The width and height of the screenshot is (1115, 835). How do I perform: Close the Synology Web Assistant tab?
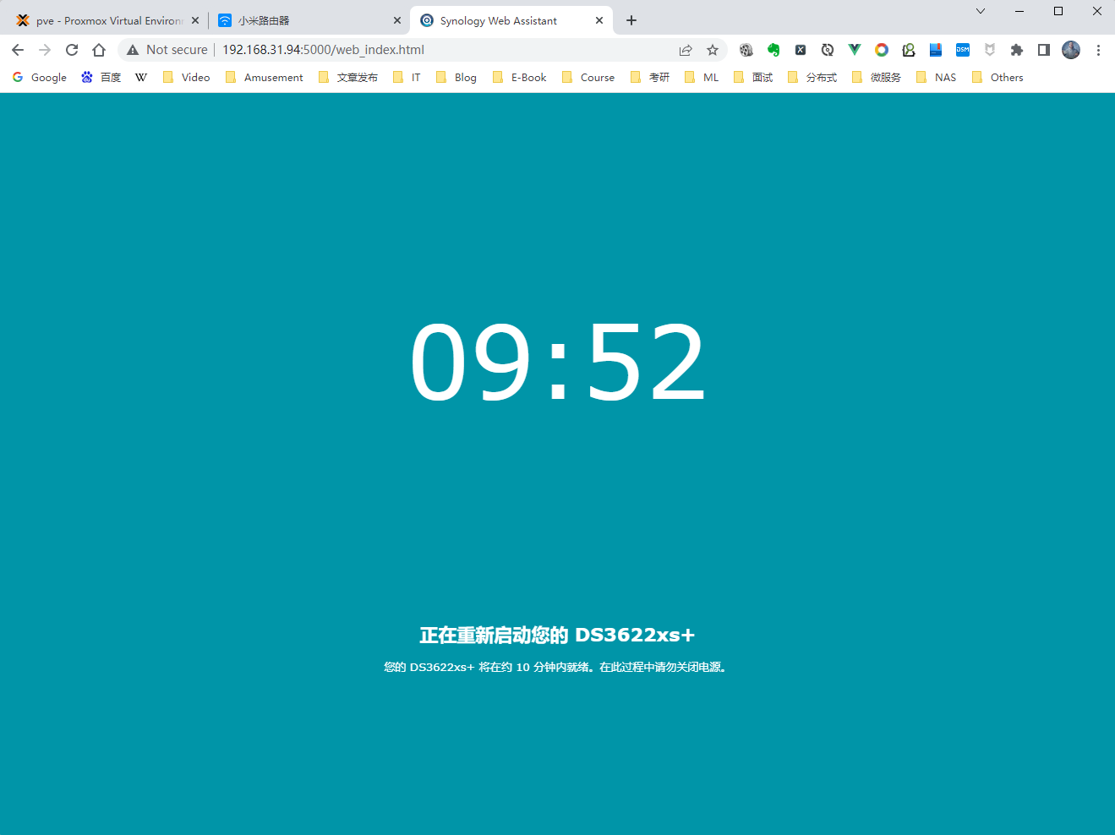(599, 20)
